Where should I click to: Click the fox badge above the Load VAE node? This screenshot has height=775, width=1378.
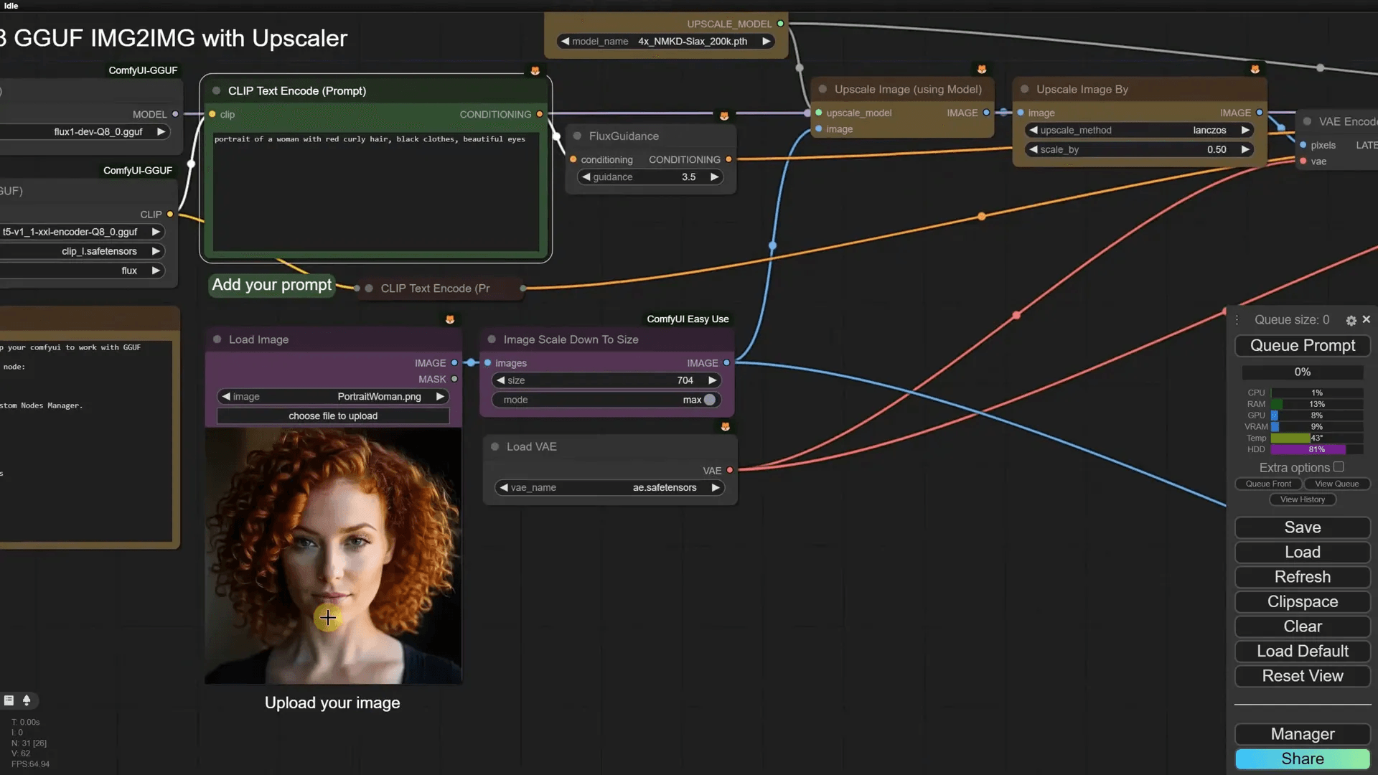click(726, 426)
